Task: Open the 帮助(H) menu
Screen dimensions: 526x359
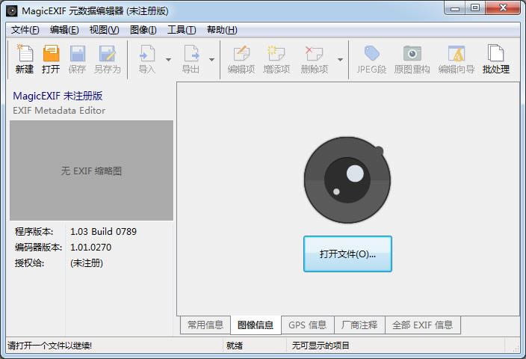Action: pyautogui.click(x=222, y=30)
